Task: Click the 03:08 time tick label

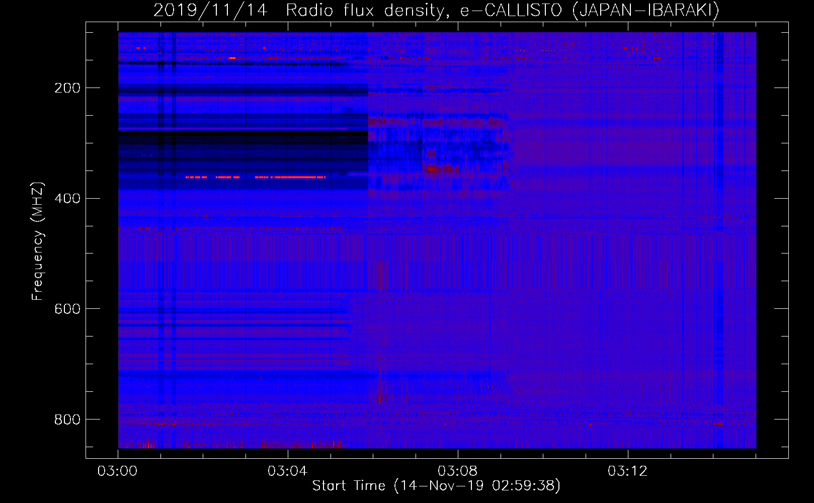Action: coord(457,471)
